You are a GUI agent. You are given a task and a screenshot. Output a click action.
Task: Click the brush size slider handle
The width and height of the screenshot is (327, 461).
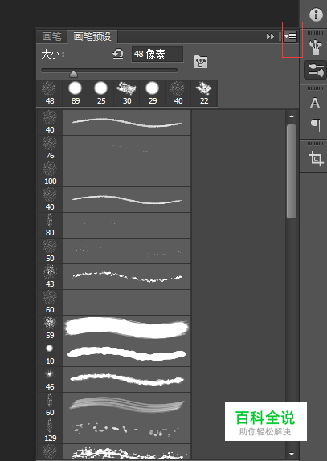[73, 74]
